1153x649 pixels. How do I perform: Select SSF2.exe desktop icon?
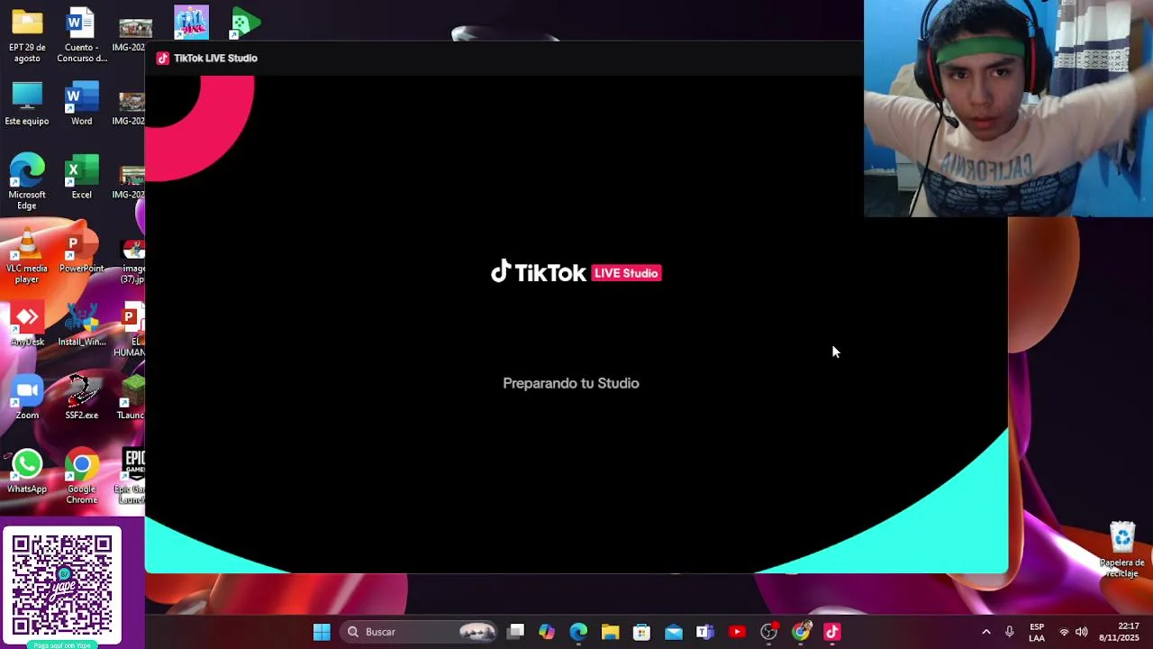click(x=82, y=398)
